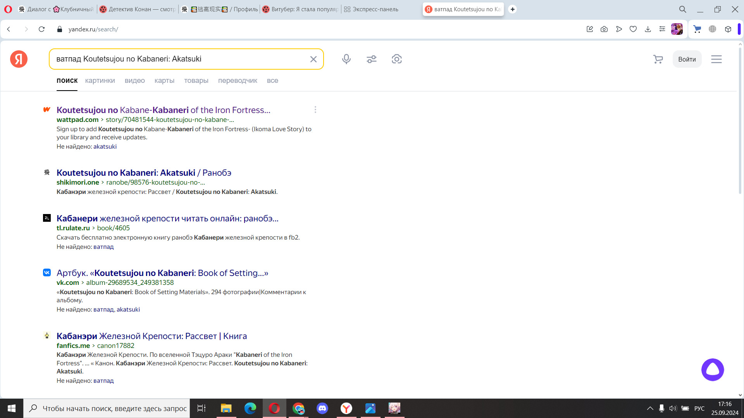The width and height of the screenshot is (744, 418).
Task: Show hidden system tray icons
Action: 650,408
